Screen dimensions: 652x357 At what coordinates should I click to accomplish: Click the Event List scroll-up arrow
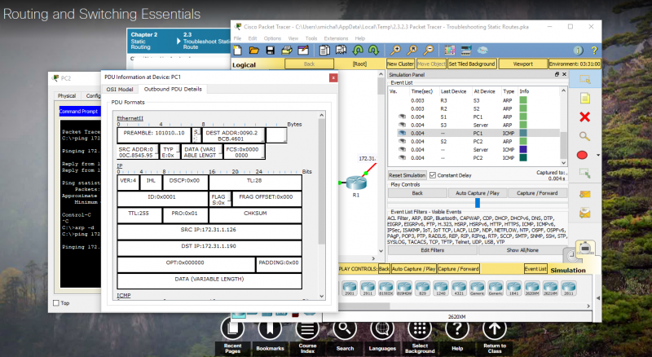[x=563, y=90]
